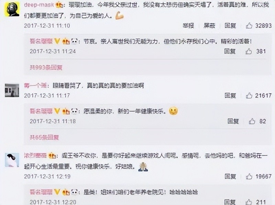Reply to author response at 11:18

pos(233,121)
